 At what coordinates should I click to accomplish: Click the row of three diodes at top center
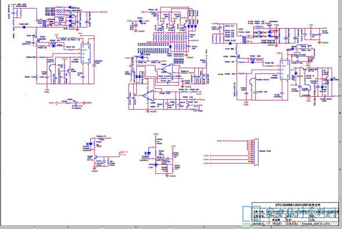[x=192, y=27]
